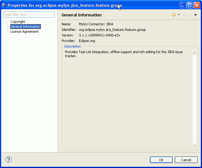This screenshot has height=168, width=202.
Task: Click the version value 3.1.1.v20090411-0400-e3x
Action: click(x=99, y=35)
